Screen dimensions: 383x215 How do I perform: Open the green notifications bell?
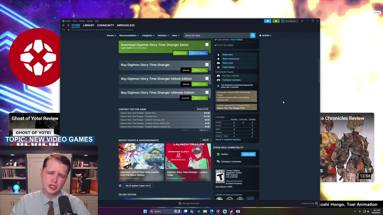point(276,21)
